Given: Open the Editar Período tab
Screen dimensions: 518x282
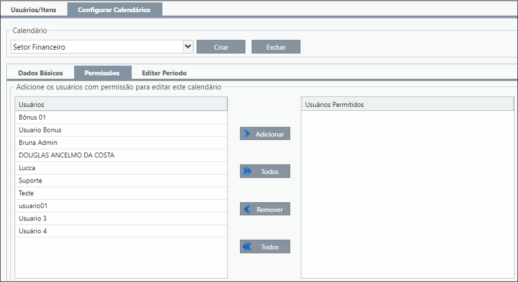Looking at the screenshot, I should pyautogui.click(x=164, y=73).
